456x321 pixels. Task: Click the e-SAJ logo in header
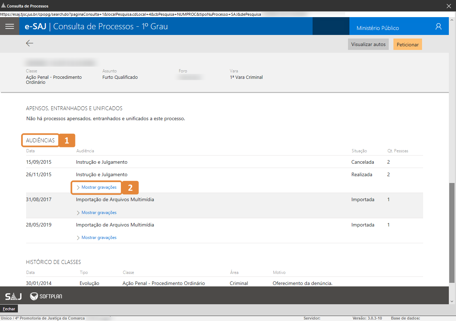point(35,26)
